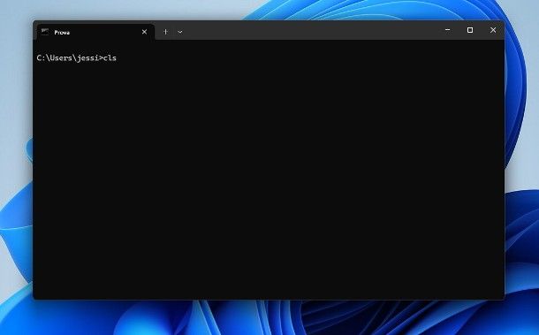Viewport: 539px width, 335px height.
Task: Close the terminal window
Action: click(x=493, y=30)
